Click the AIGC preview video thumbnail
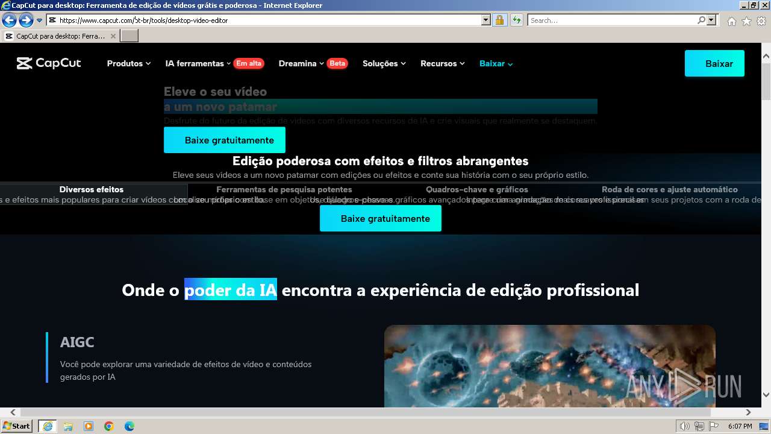The width and height of the screenshot is (771, 434). pos(550,366)
